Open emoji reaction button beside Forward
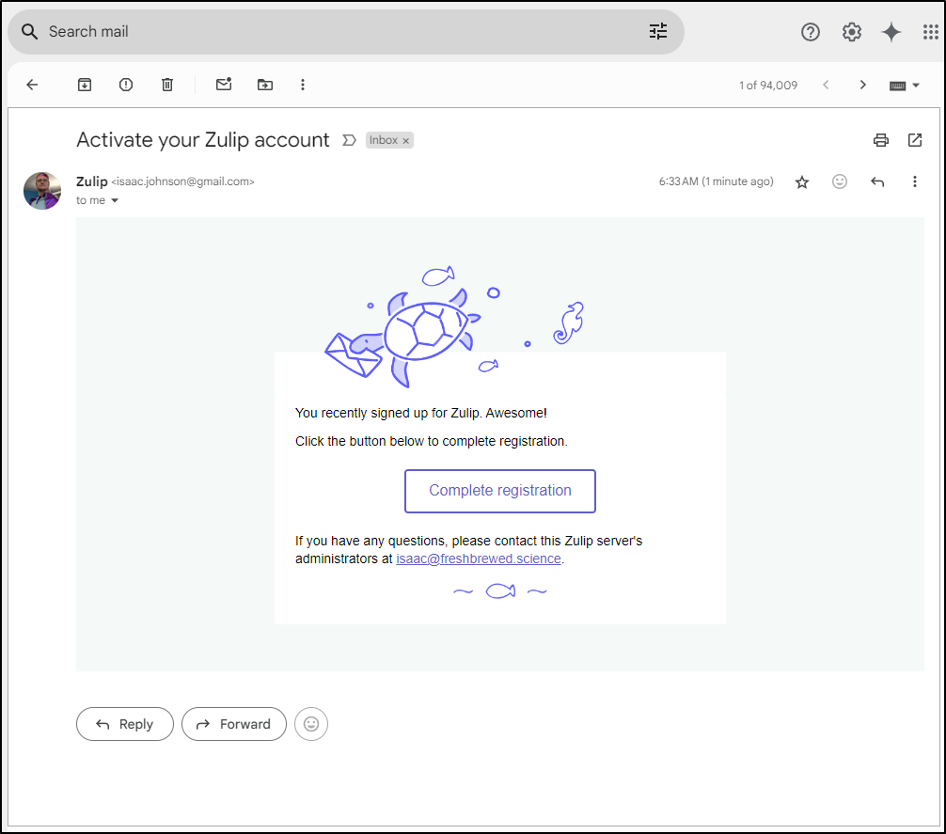The height and width of the screenshot is (834, 946). [311, 724]
